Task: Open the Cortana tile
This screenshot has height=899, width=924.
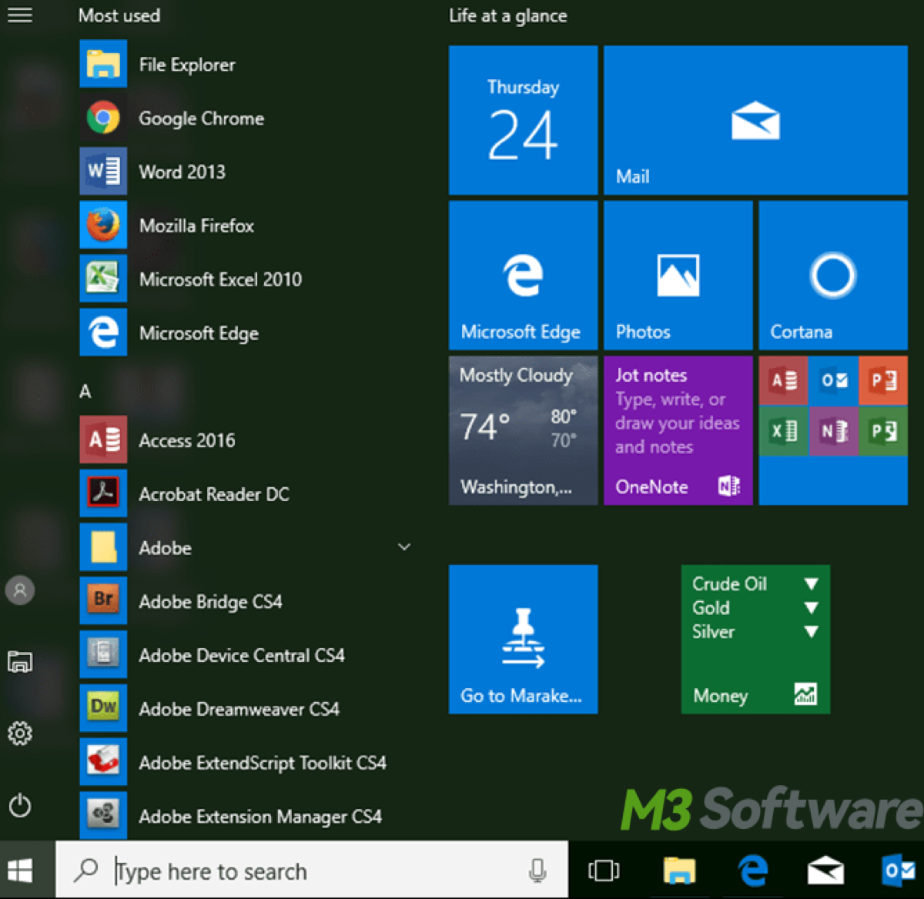Action: click(x=833, y=276)
